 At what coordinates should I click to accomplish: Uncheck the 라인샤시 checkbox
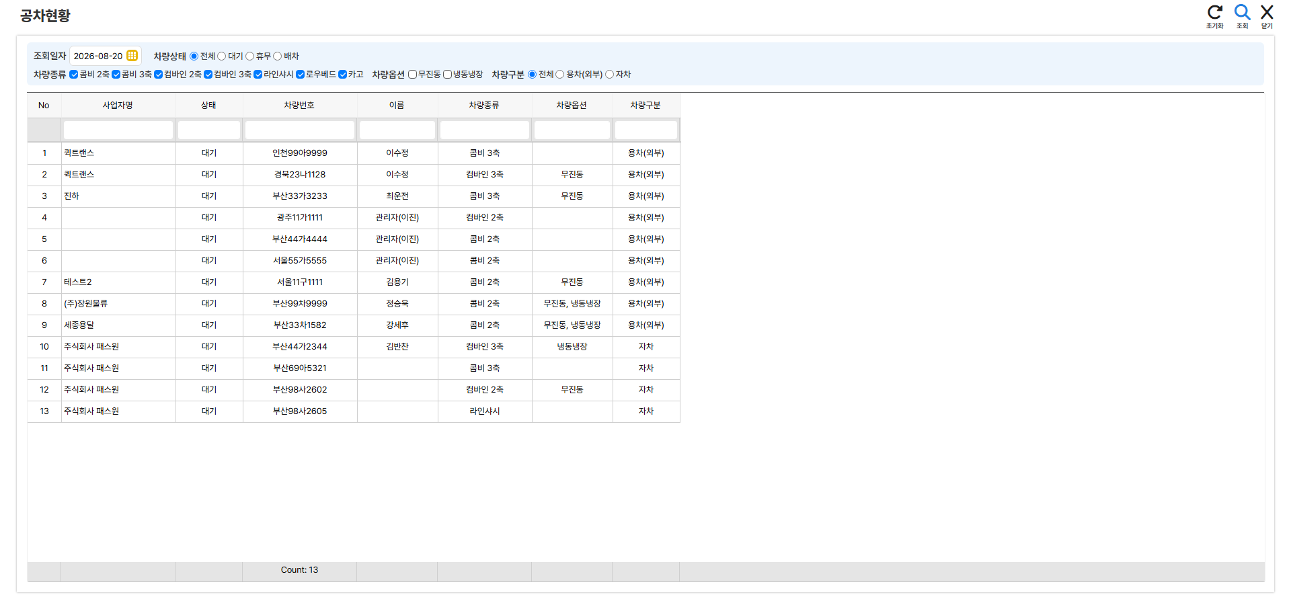(x=258, y=75)
